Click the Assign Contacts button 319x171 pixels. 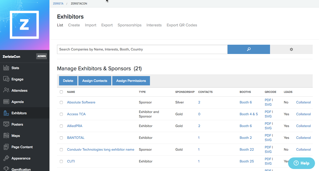click(x=95, y=81)
